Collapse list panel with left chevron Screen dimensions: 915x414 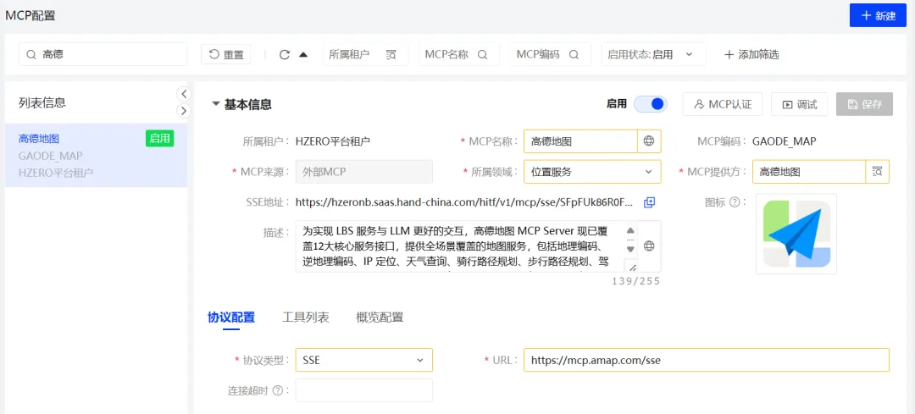[183, 93]
